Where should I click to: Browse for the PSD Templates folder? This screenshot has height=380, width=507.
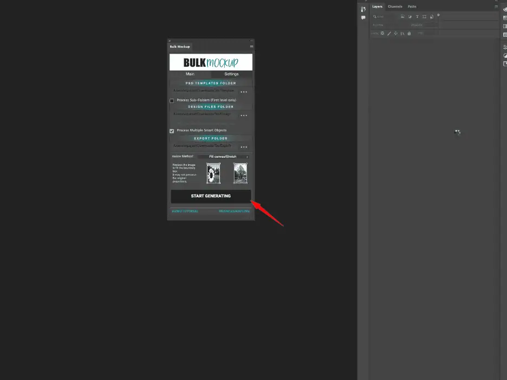[244, 92]
